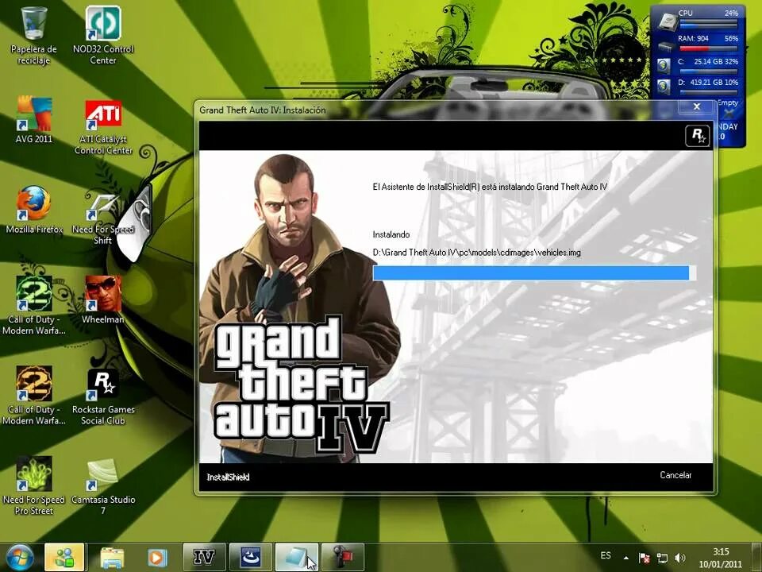This screenshot has width=762, height=572.
Task: Click the D: drive entry in gadget
Action: (698, 86)
